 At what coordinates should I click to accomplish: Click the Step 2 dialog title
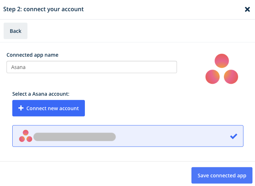(43, 9)
